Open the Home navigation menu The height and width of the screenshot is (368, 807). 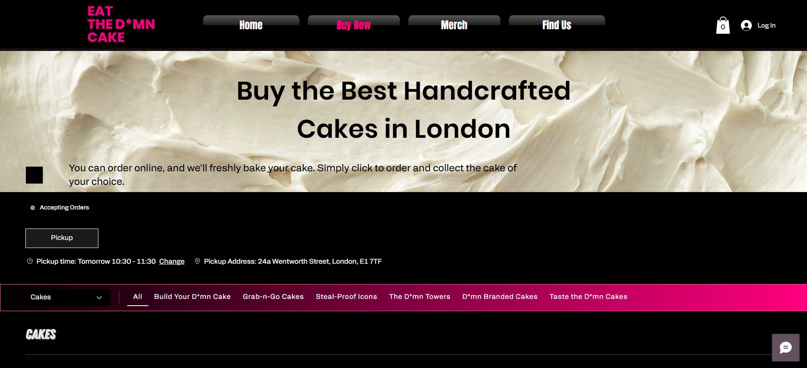point(251,25)
